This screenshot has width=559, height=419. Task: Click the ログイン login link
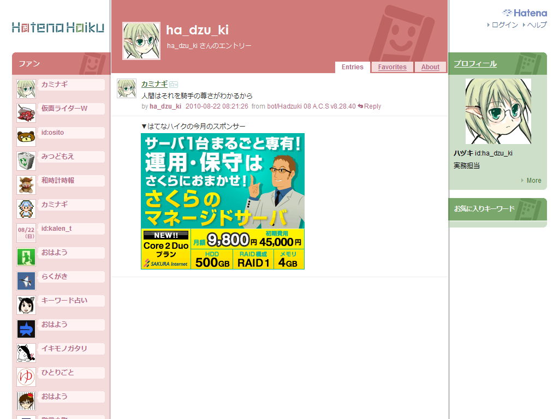tap(504, 25)
